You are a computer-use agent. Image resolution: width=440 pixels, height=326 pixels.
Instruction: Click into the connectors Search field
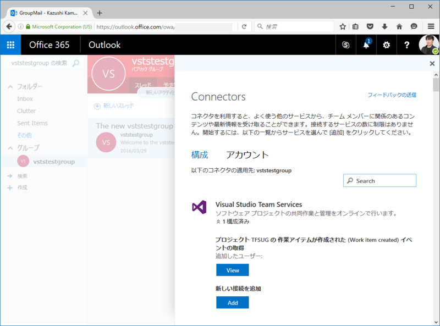380,181
